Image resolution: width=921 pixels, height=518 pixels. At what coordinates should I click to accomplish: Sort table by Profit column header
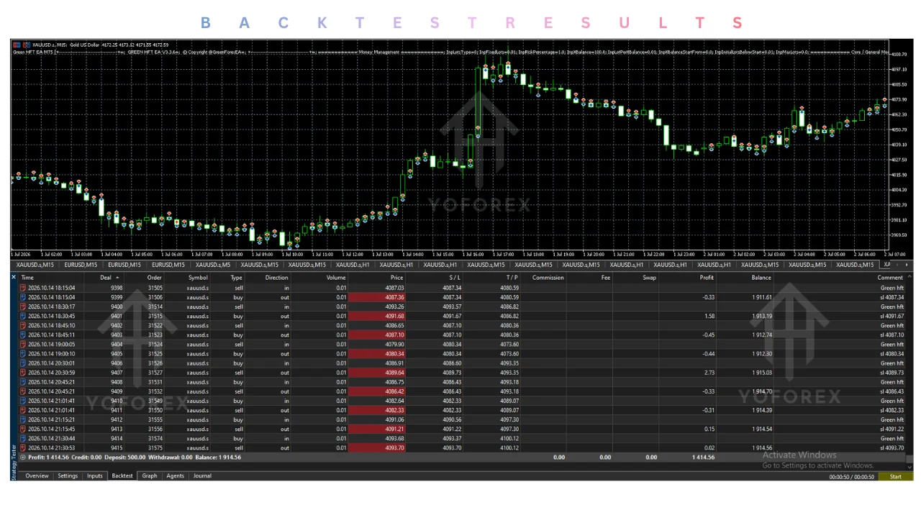[x=706, y=277]
